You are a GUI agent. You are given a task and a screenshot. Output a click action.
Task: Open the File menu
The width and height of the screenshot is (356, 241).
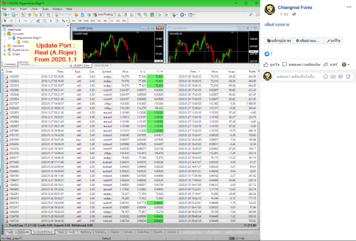5,9
